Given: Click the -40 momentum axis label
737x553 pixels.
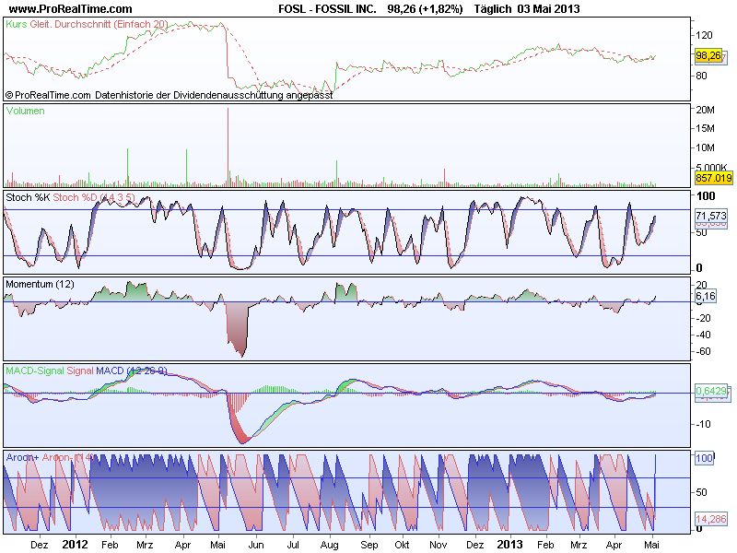Looking at the screenshot, I should [703, 335].
